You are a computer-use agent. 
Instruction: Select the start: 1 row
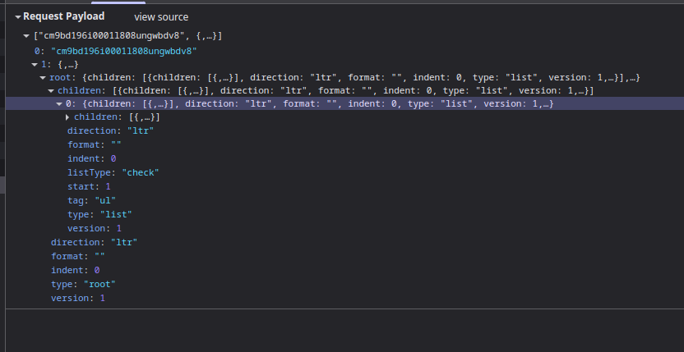click(89, 186)
